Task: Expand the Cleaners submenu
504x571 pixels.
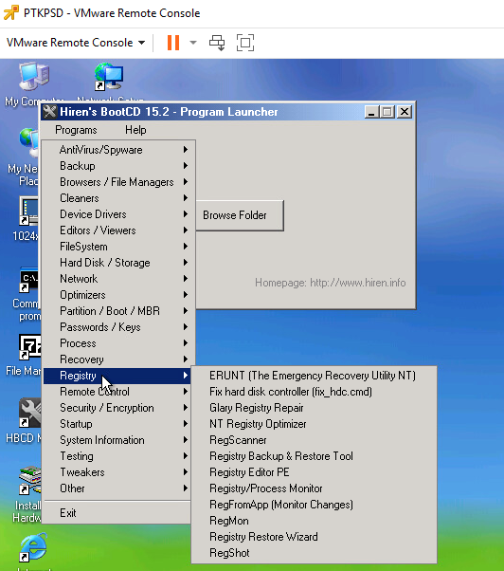Action: [x=119, y=198]
